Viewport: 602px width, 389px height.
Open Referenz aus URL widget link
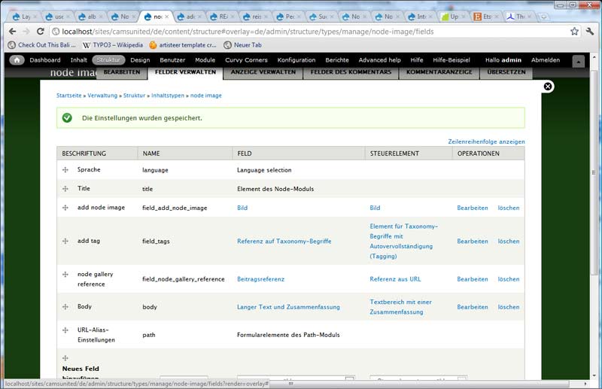click(395, 279)
